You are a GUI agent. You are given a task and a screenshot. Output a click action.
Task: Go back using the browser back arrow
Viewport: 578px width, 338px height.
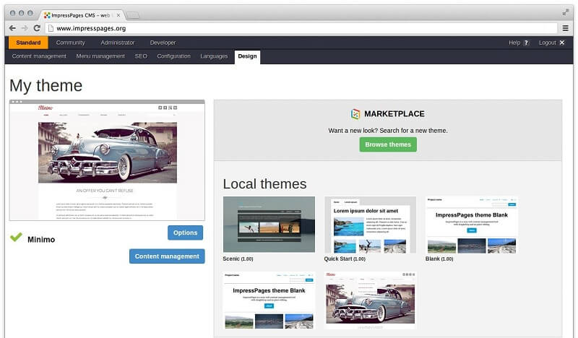tap(12, 28)
